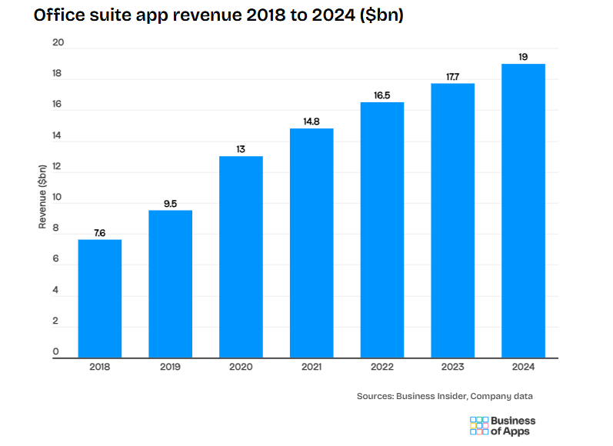Select the 9.5 value label above 2019

coord(170,203)
